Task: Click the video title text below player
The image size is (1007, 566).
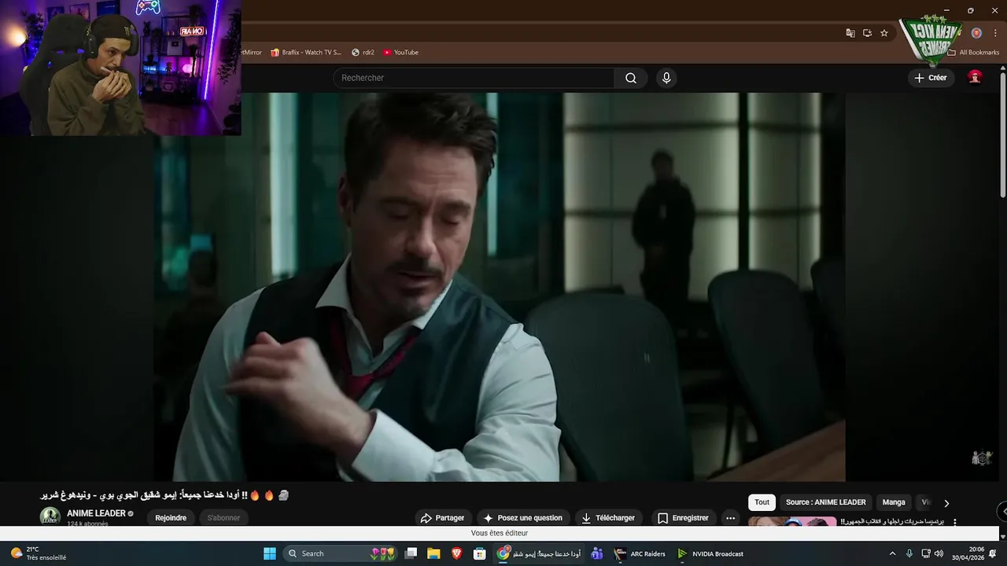Action: point(164,495)
